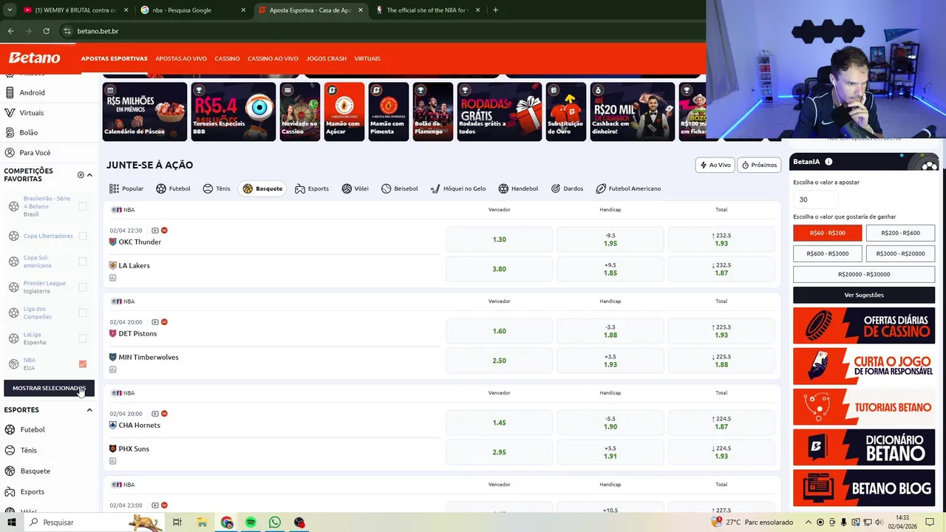Viewport: 946px width, 532px height.
Task: Open Betano Blog banner
Action: [864, 488]
